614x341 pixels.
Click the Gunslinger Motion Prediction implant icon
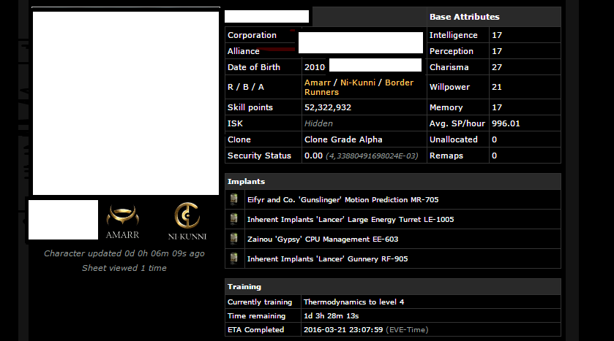pos(234,199)
